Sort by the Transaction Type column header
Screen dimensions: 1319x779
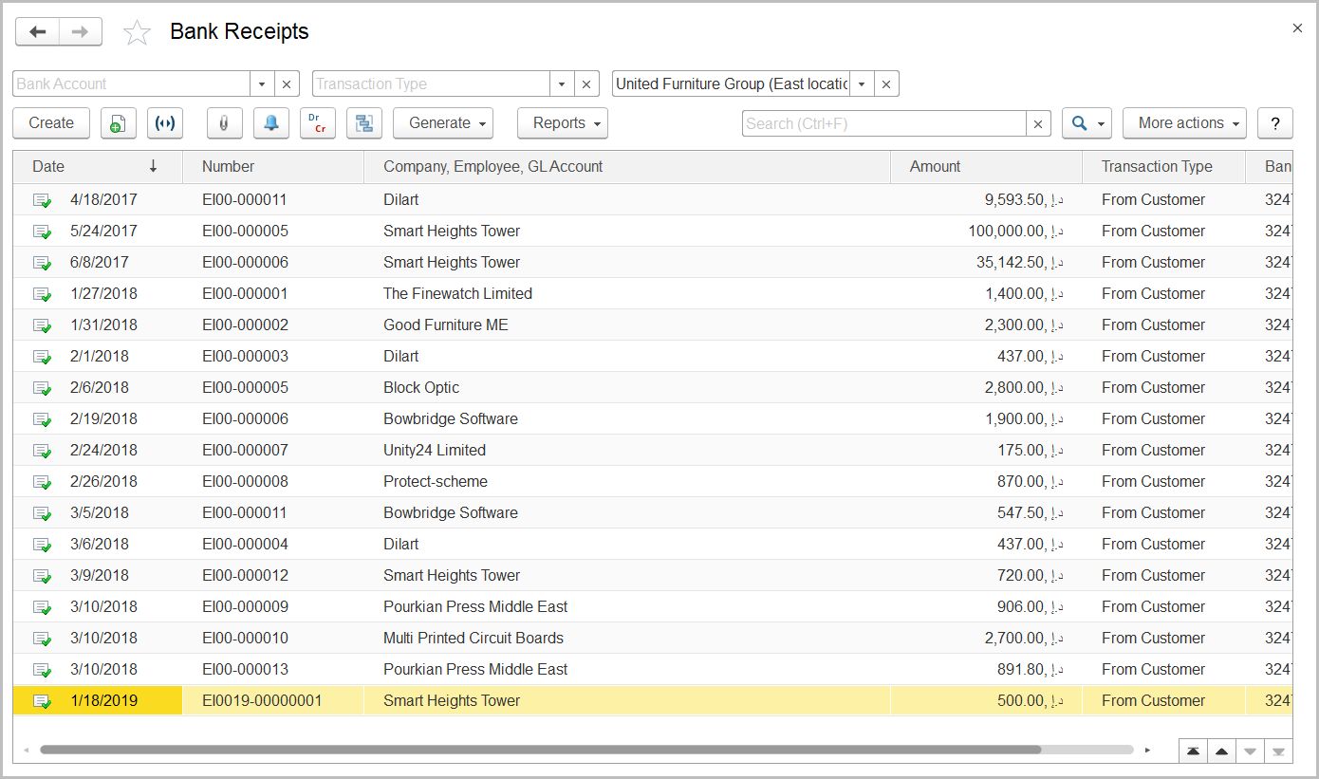pos(1163,167)
